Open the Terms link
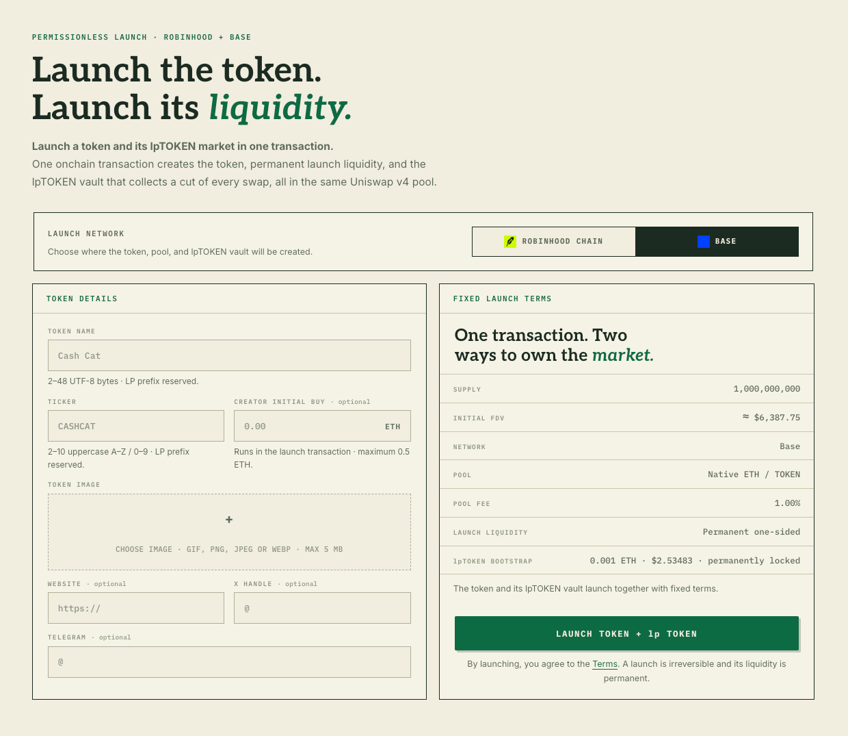 (x=605, y=664)
